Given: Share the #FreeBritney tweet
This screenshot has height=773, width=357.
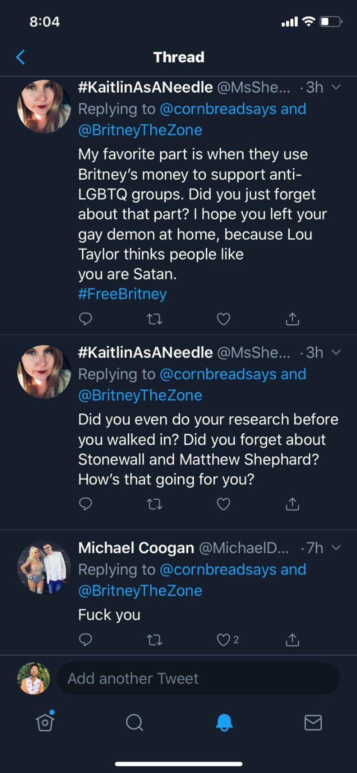Looking at the screenshot, I should pyautogui.click(x=292, y=319).
